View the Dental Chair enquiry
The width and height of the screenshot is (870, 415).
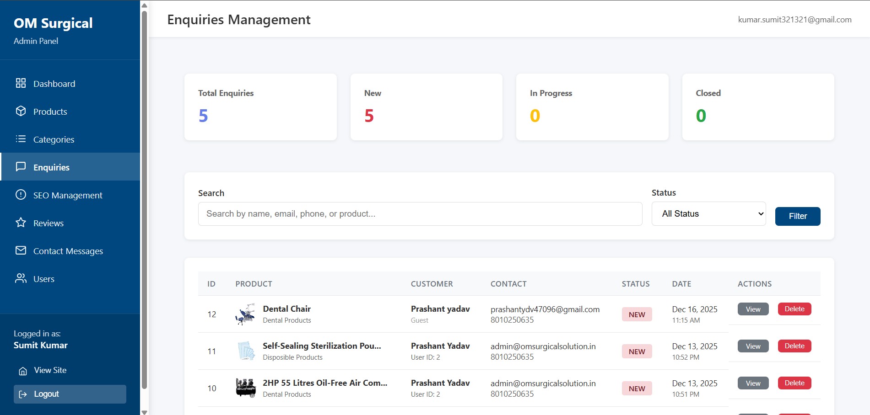(x=753, y=309)
